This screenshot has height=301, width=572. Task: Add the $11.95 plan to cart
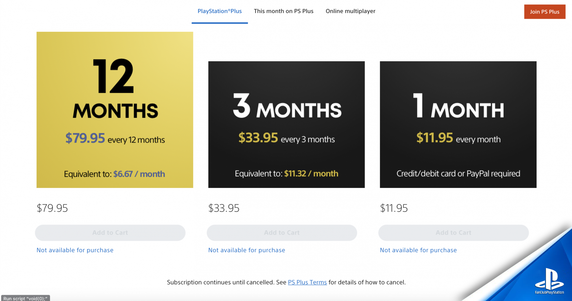(x=453, y=233)
